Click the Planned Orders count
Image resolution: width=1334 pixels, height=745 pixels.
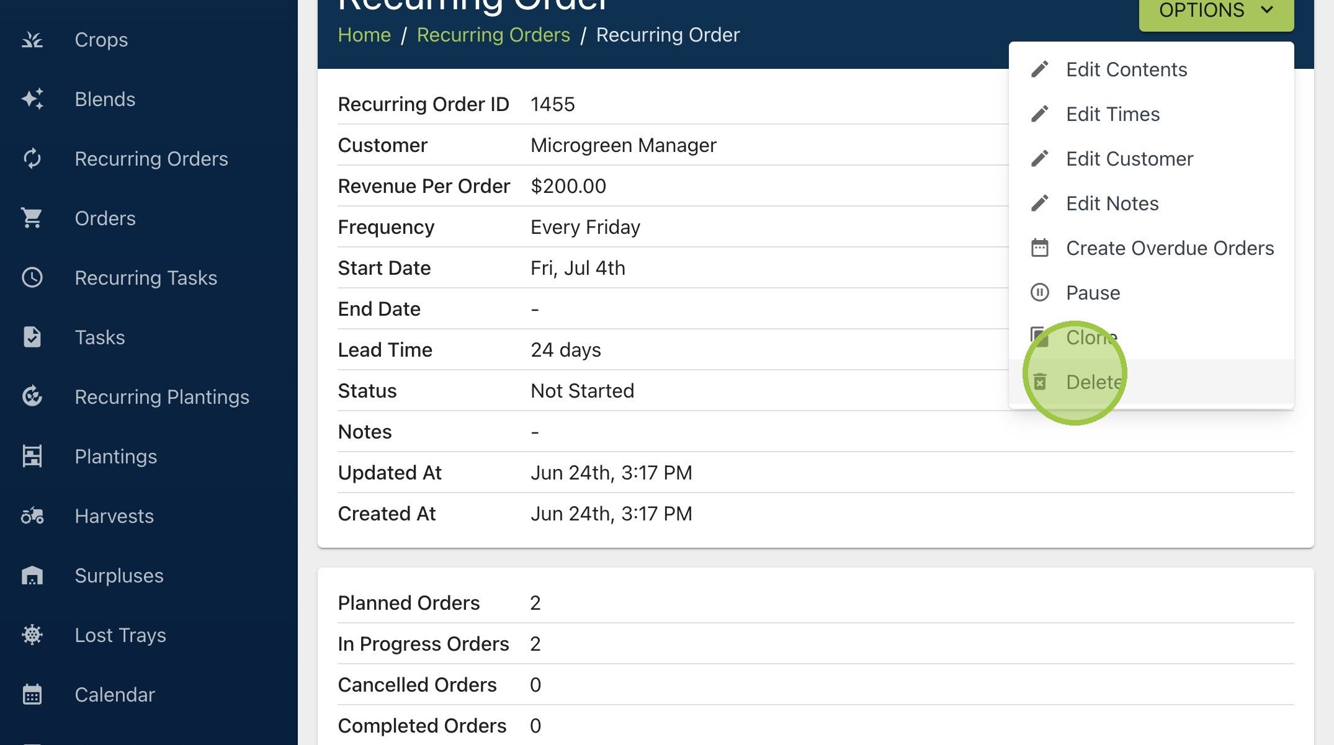535,603
